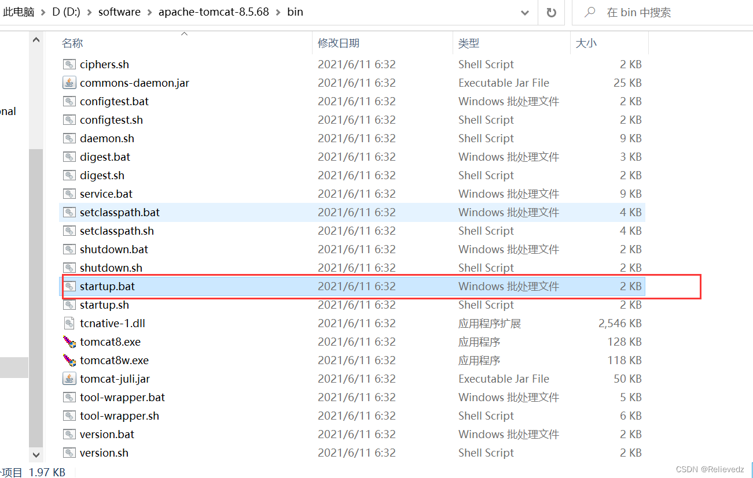This screenshot has width=753, height=478.
Task: Refresh the bin folder view
Action: click(x=552, y=12)
